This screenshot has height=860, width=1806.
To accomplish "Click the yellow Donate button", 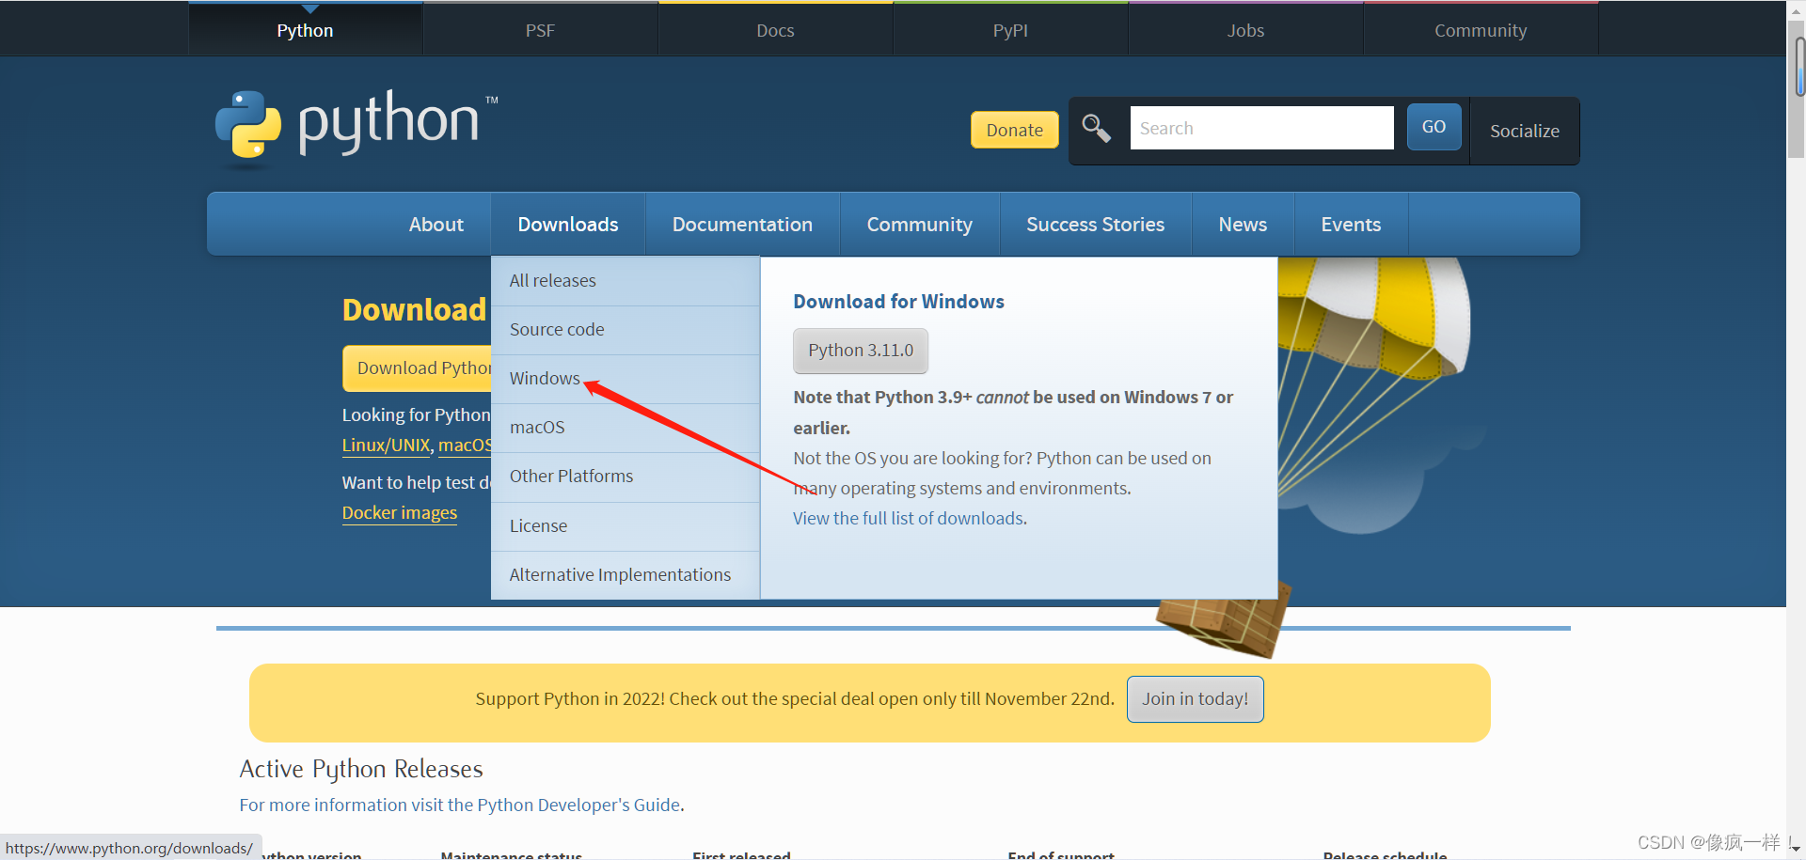I will coord(1014,130).
